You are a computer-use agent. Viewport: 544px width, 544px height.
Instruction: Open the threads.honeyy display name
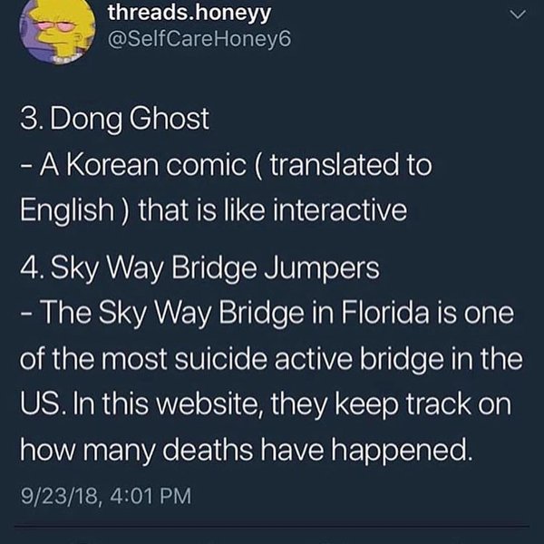pos(189,13)
